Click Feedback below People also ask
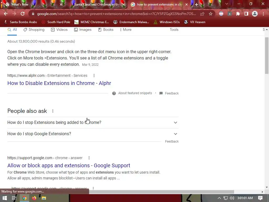The height and width of the screenshot is (202, 269). point(172,142)
